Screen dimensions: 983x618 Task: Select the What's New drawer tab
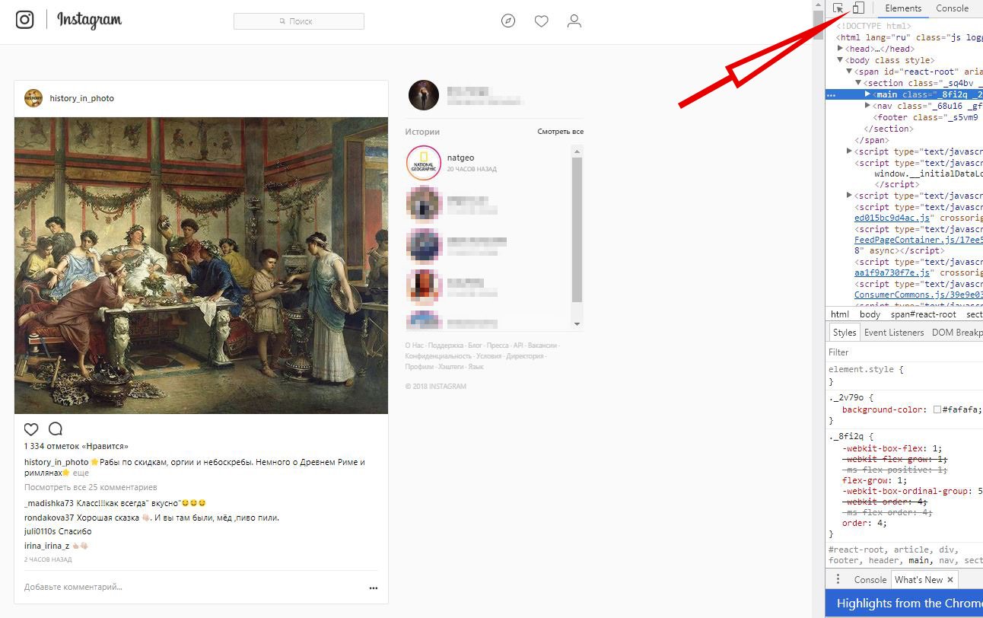click(x=918, y=580)
